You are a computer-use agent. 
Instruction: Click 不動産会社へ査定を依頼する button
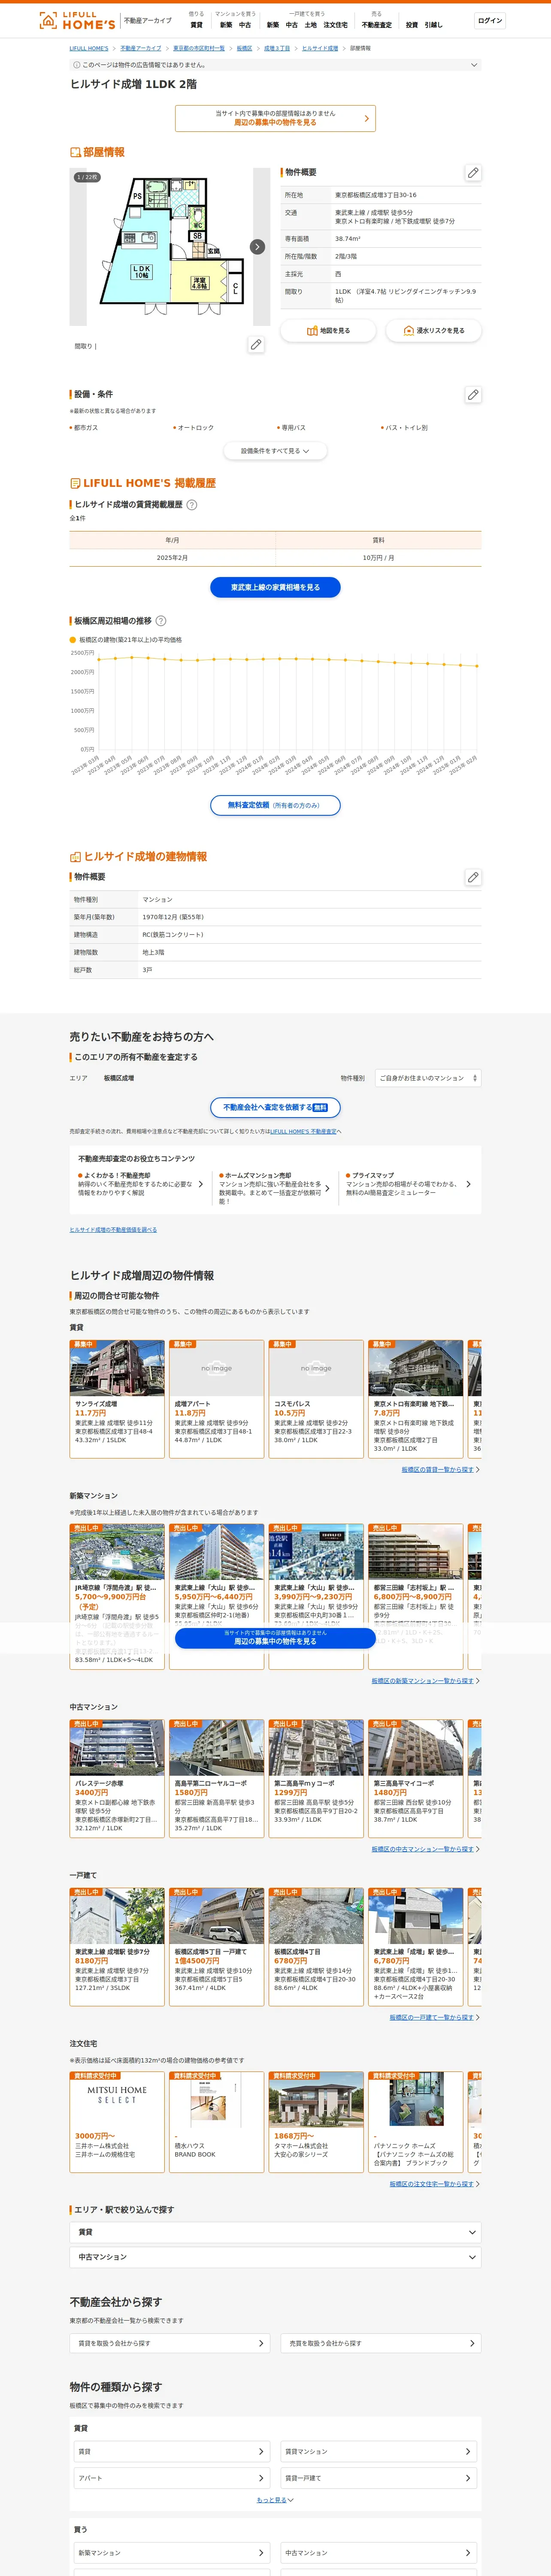pyautogui.click(x=275, y=1107)
